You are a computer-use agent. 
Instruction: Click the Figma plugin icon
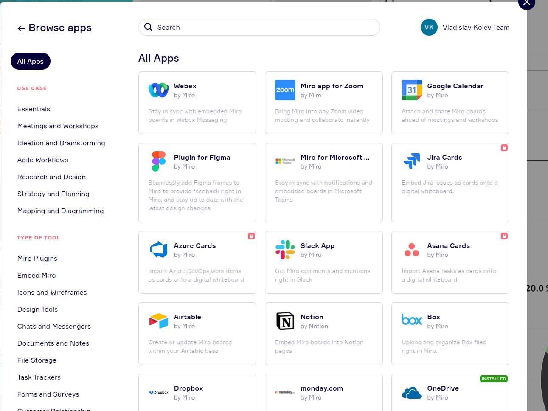158,161
